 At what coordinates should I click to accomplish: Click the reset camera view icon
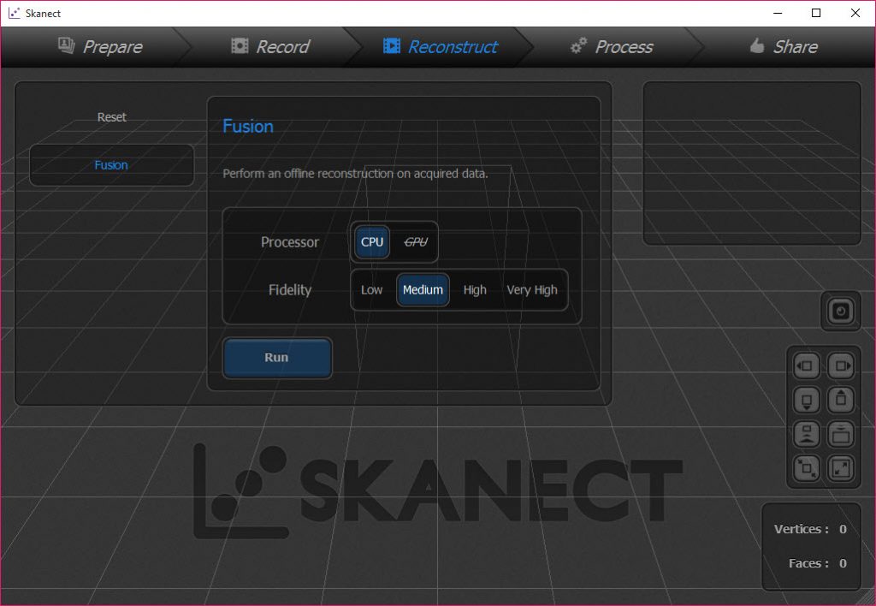(840, 311)
